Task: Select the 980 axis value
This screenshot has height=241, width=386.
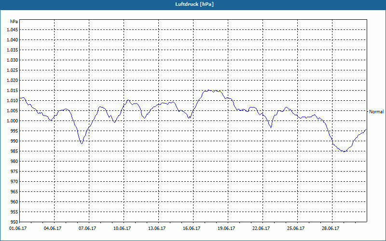Action: click(x=14, y=161)
